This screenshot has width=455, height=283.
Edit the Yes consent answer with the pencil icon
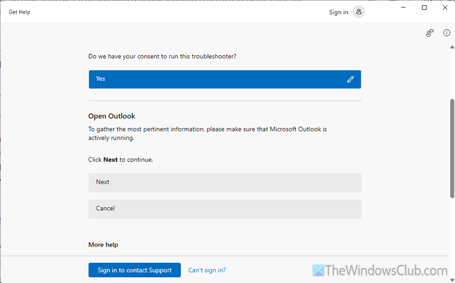(350, 79)
